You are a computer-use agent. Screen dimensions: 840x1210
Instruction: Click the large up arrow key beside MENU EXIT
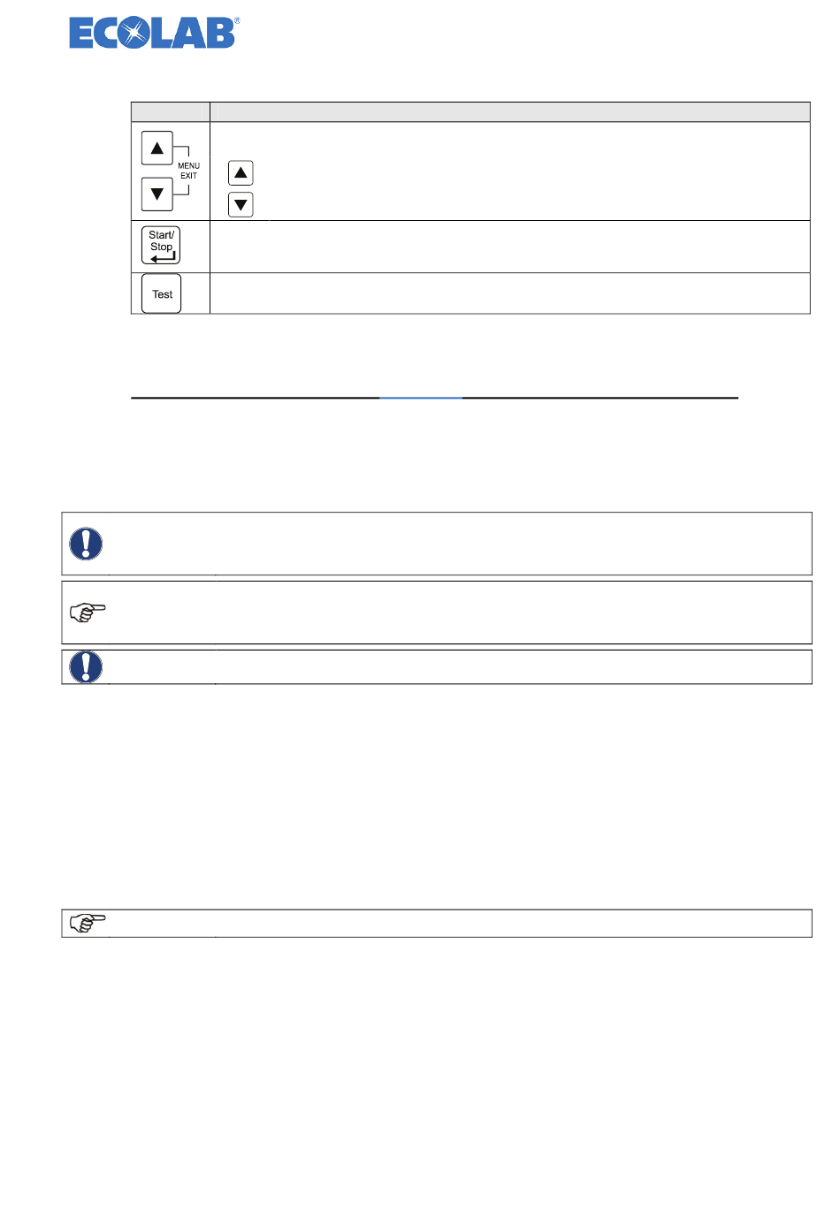click(x=157, y=148)
